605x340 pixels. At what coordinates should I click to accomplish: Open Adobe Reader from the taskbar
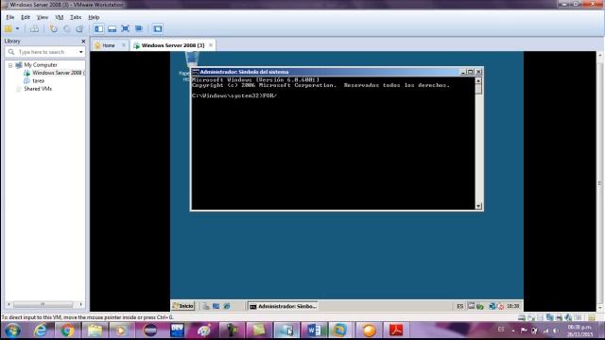click(396, 331)
